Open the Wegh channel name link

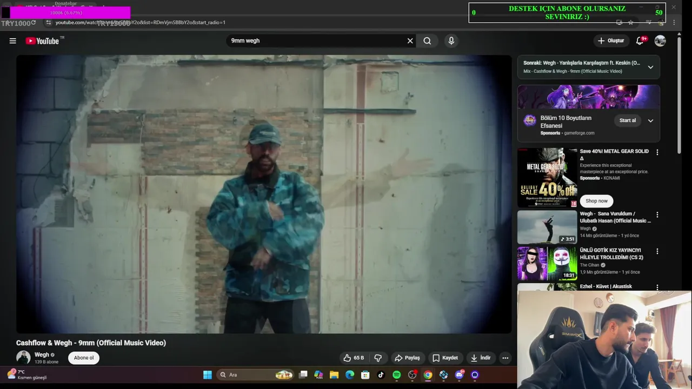pos(42,355)
